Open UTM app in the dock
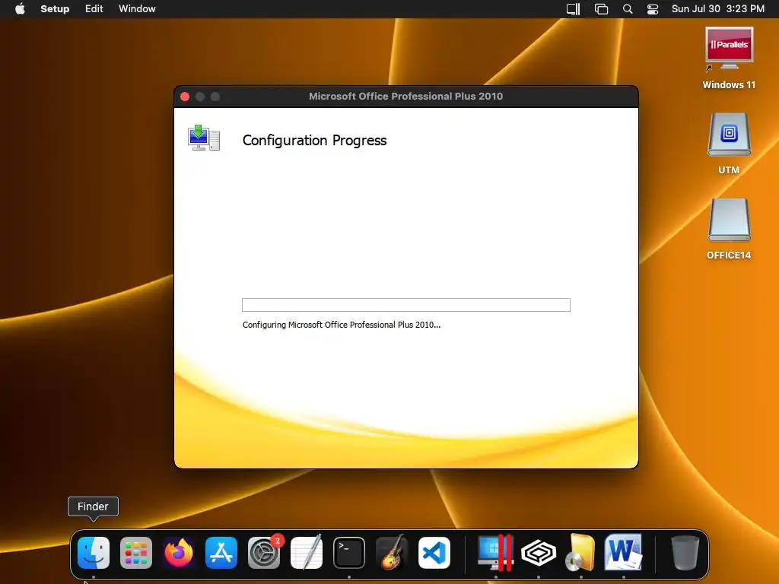 coord(539,553)
